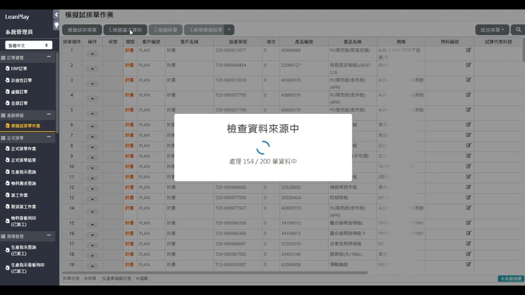Edit the data number for row 16

[468, 233]
